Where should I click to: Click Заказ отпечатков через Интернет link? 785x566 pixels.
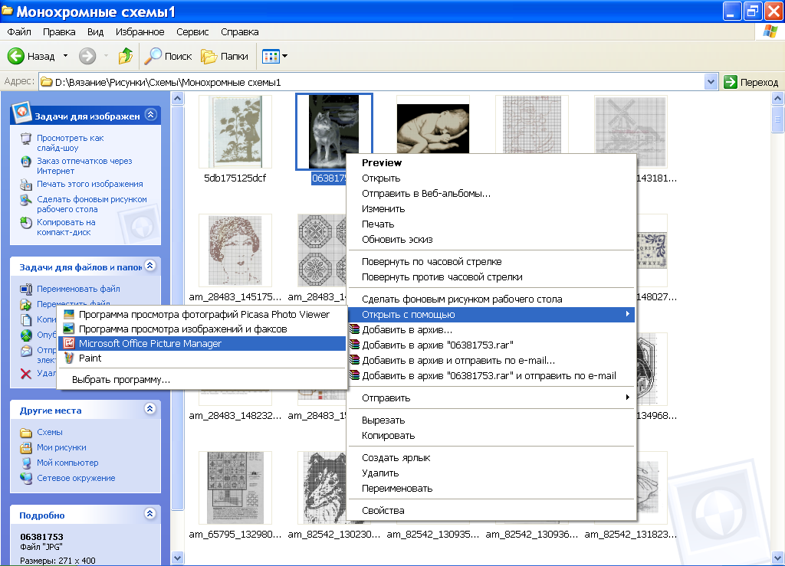84,166
